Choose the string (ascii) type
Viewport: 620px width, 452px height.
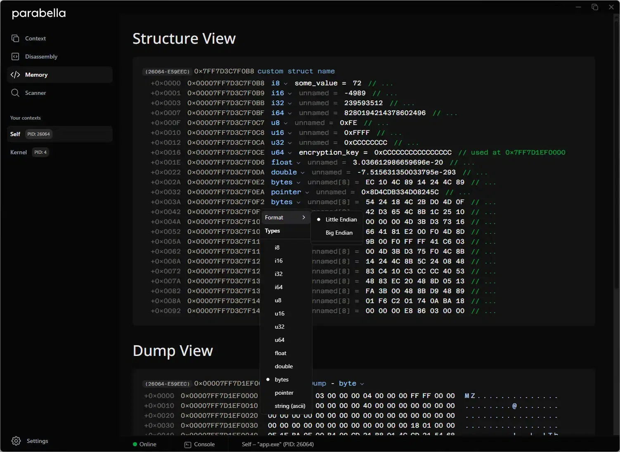[290, 406]
